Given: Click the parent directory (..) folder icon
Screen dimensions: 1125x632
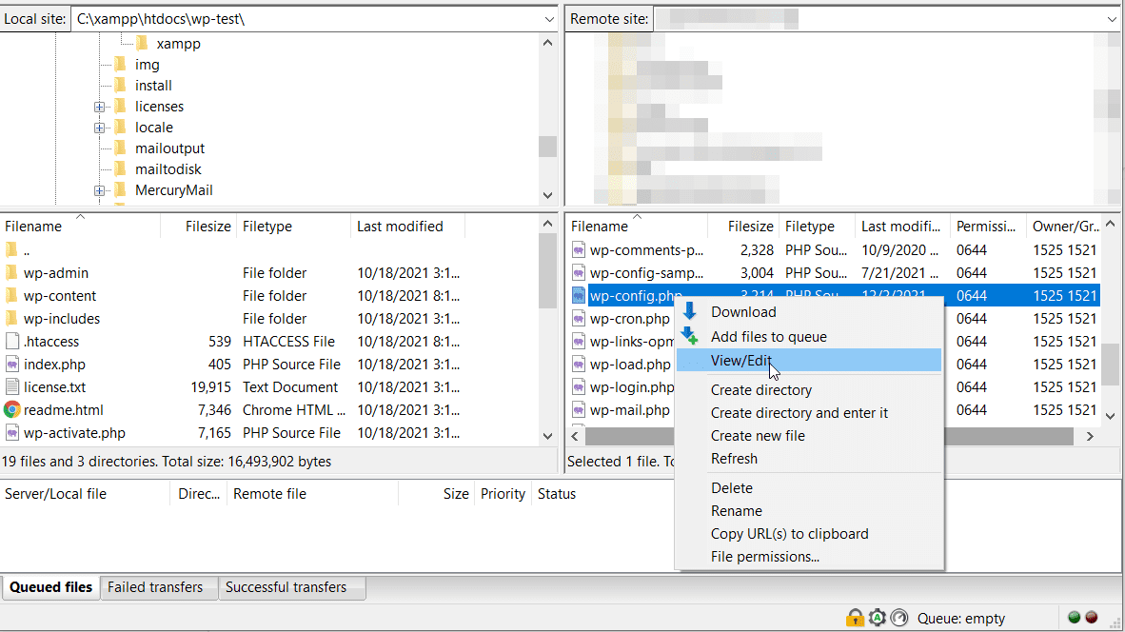Looking at the screenshot, I should click(x=11, y=250).
